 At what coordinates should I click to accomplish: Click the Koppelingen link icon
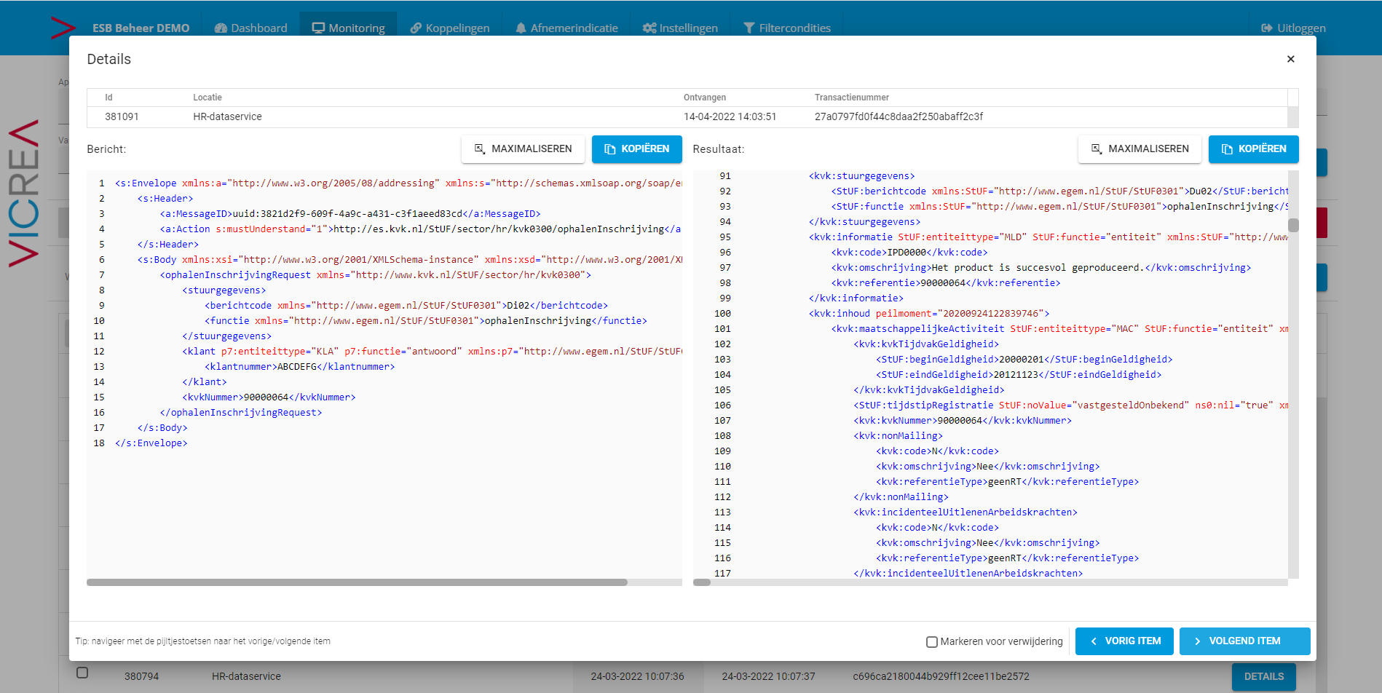(416, 28)
